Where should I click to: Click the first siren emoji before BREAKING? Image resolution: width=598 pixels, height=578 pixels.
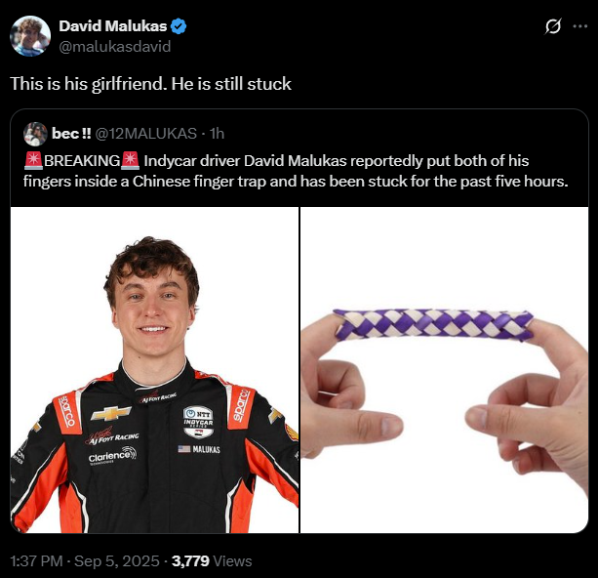pos(33,161)
